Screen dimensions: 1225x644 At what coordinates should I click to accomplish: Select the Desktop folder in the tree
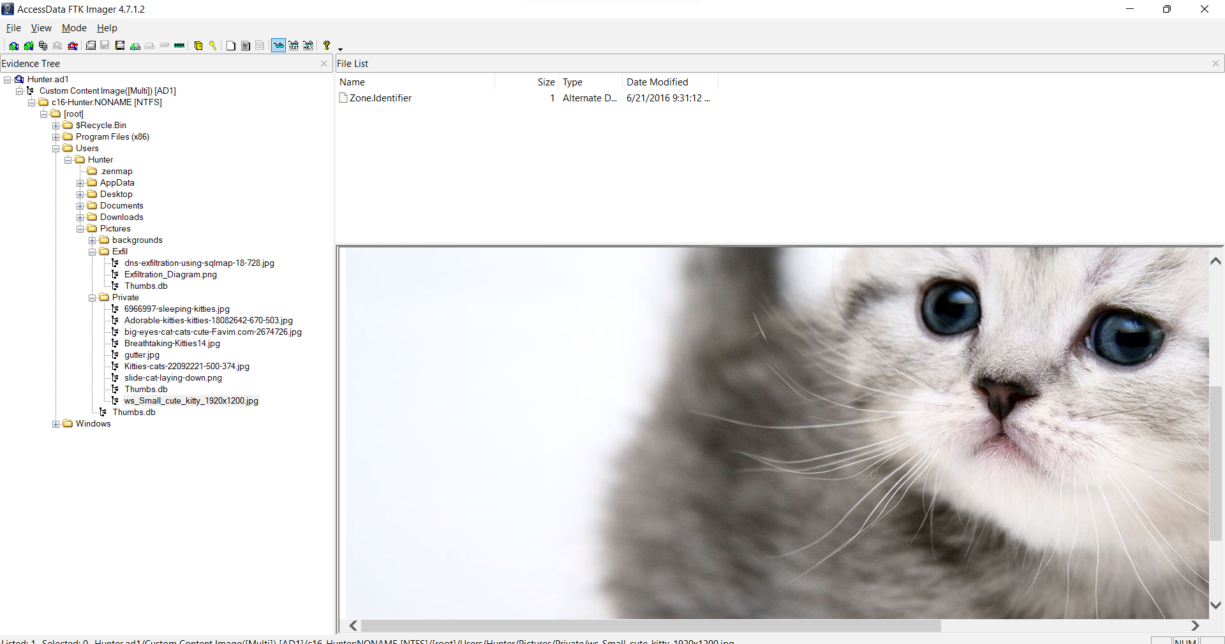[116, 194]
